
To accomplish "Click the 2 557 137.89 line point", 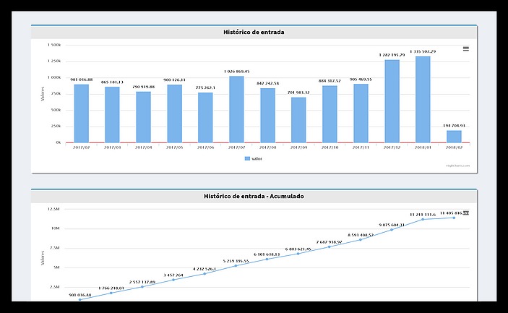I will [x=143, y=286].
